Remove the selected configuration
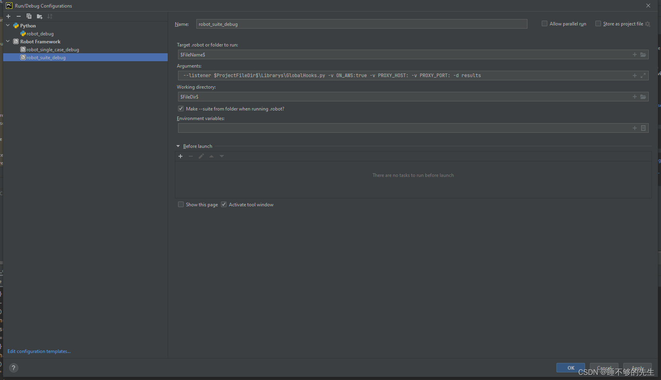 18,16
